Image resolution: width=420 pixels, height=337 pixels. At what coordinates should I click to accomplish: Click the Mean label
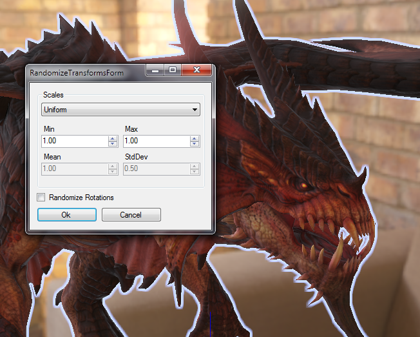[x=52, y=157]
